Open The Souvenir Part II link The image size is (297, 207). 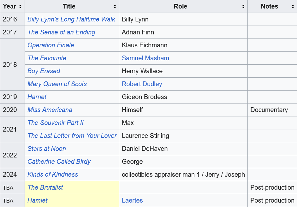pos(56,123)
